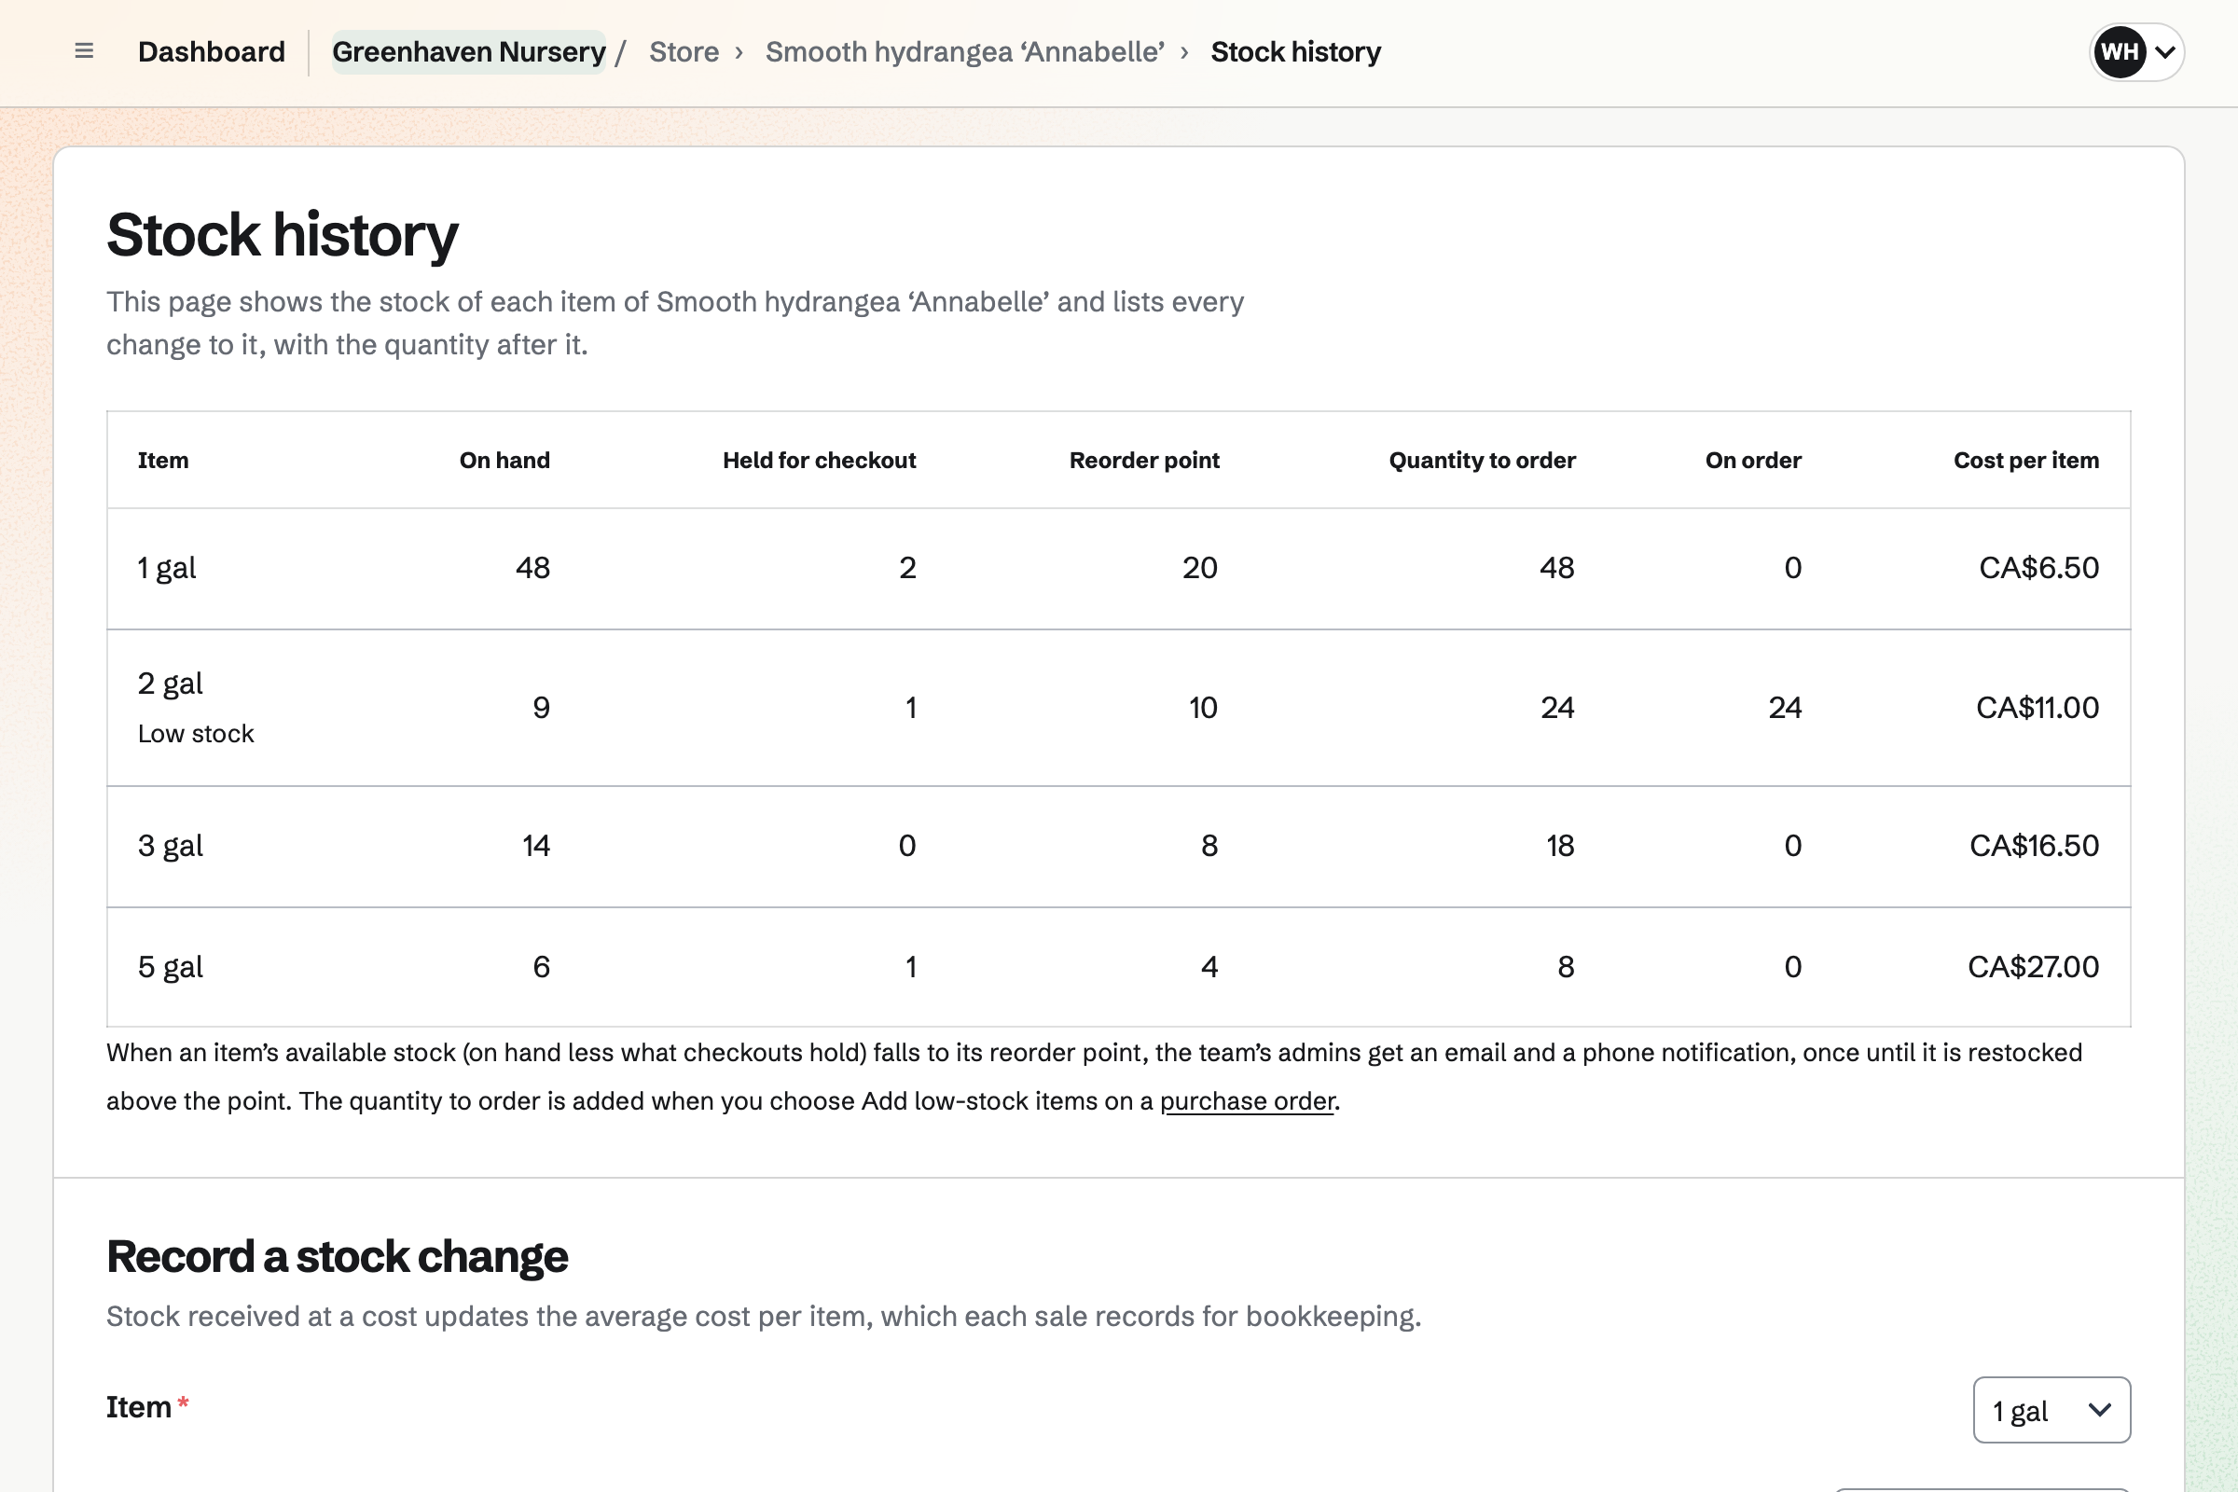Viewport: 2238px width, 1492px height.
Task: Click the 3 gal row item name
Action: pos(171,846)
